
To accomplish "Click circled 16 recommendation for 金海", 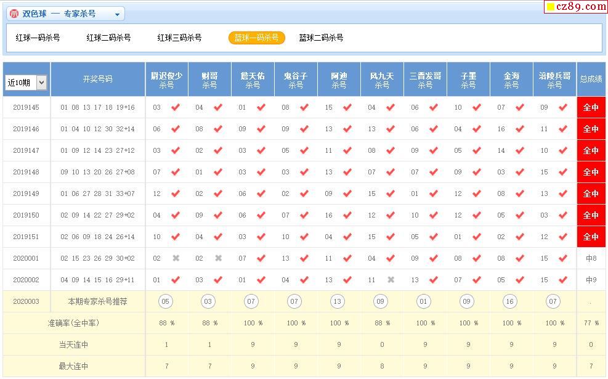I will [509, 301].
